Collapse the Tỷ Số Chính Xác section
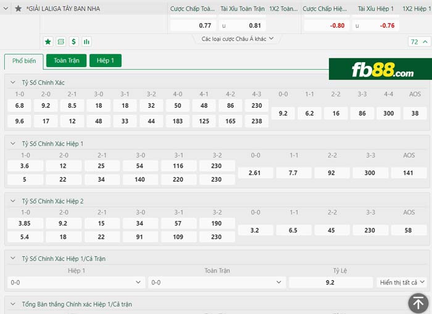The width and height of the screenshot is (432, 314). [13, 83]
